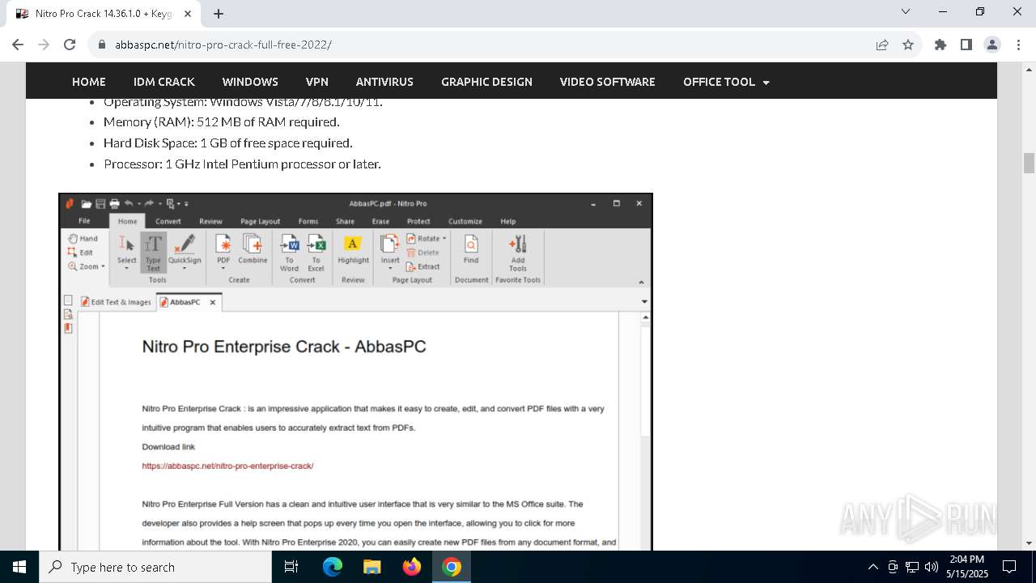Open VPN nav category
This screenshot has height=583, width=1036.
tap(317, 82)
